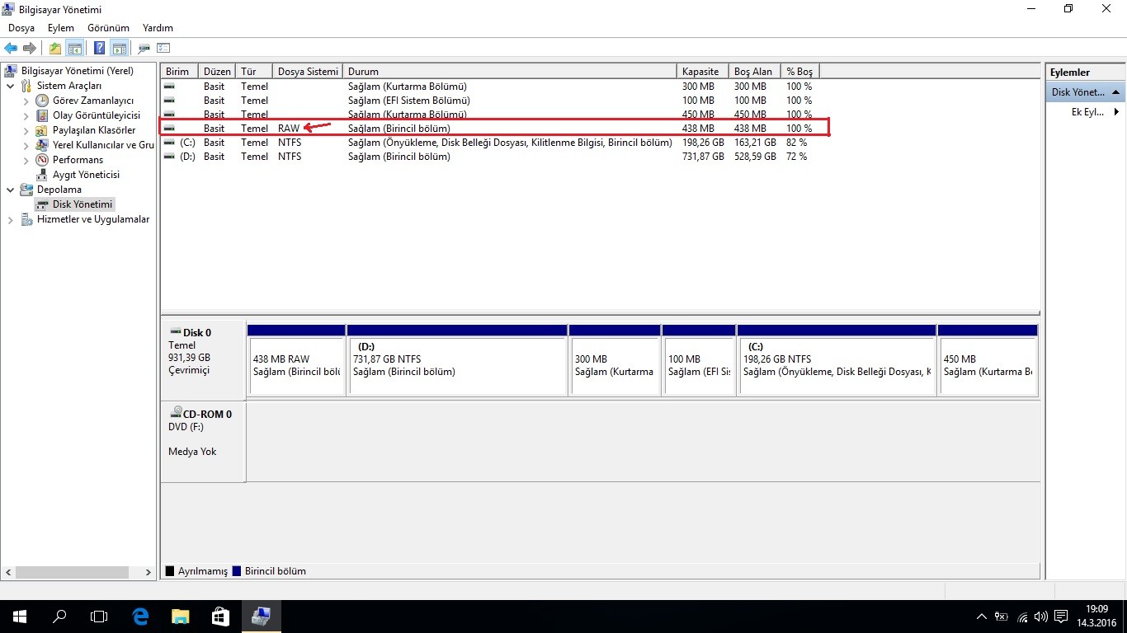The width and height of the screenshot is (1127, 633).
Task: Click the blue Birincil bölüm legend swatch
Action: click(x=237, y=571)
